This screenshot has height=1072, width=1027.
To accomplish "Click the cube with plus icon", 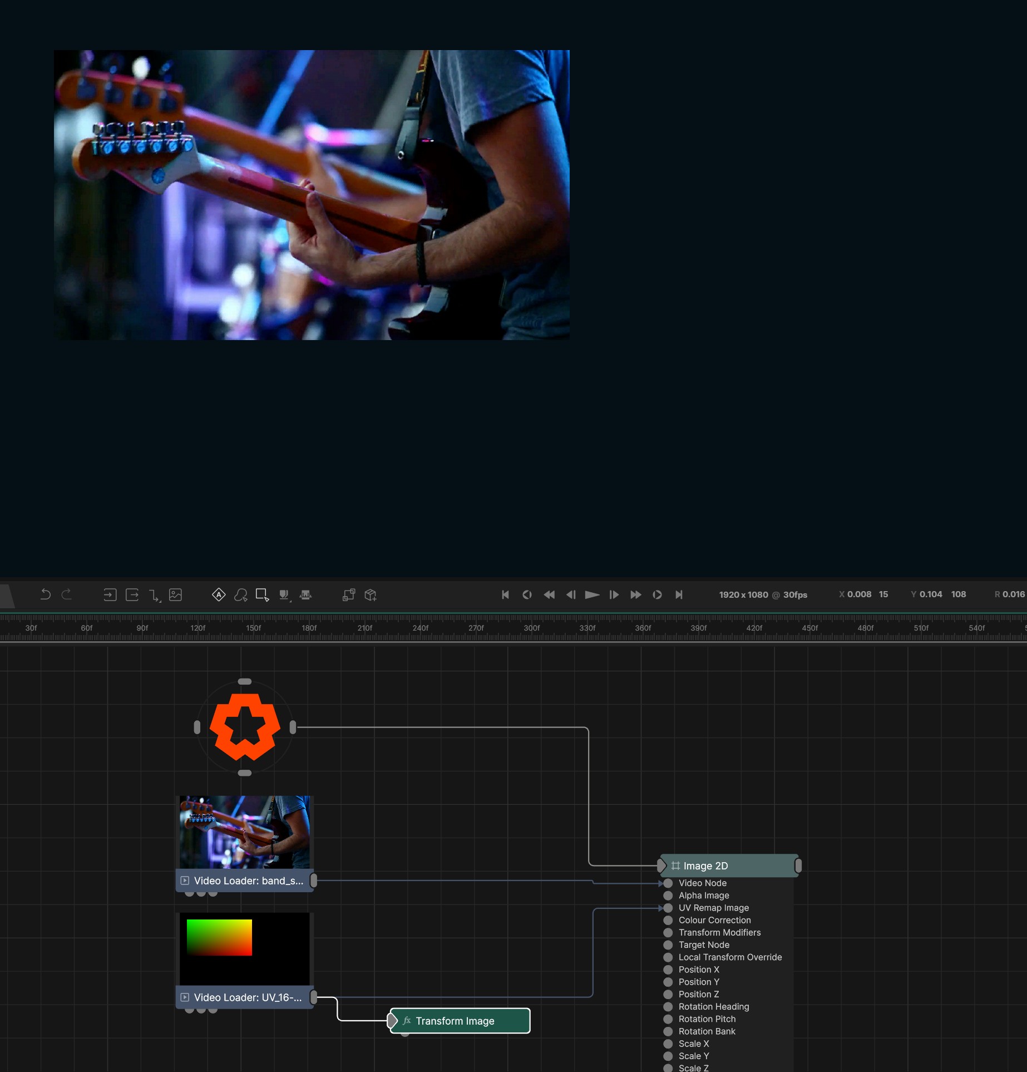I will 371,594.
